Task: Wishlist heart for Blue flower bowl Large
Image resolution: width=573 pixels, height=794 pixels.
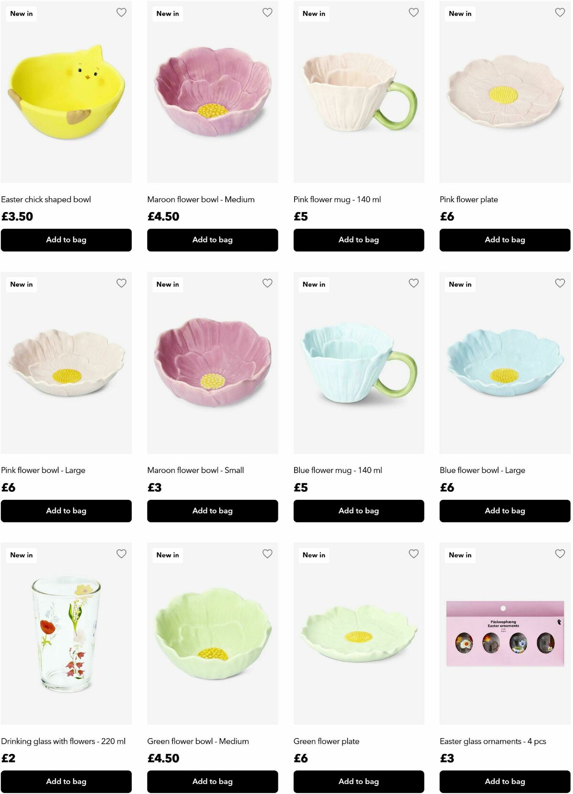Action: pos(560,283)
